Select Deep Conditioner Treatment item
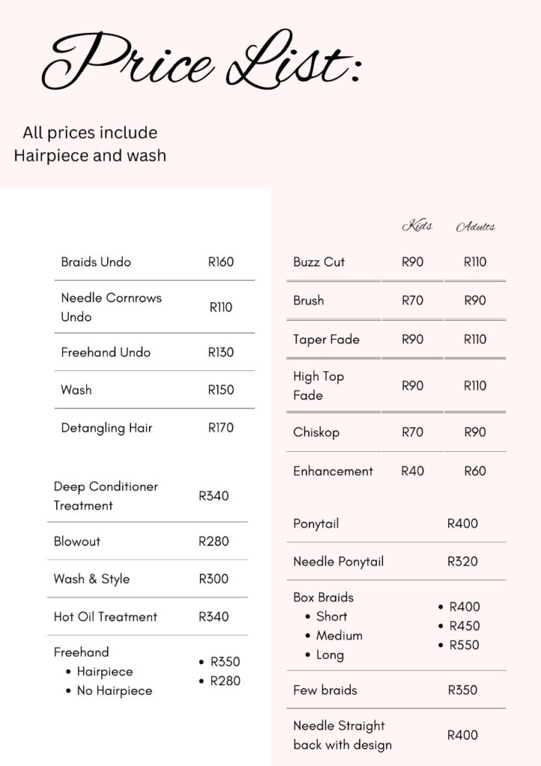 pos(106,496)
